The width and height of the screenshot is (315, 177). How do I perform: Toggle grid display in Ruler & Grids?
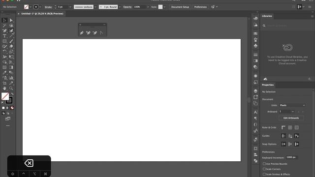click(290, 128)
